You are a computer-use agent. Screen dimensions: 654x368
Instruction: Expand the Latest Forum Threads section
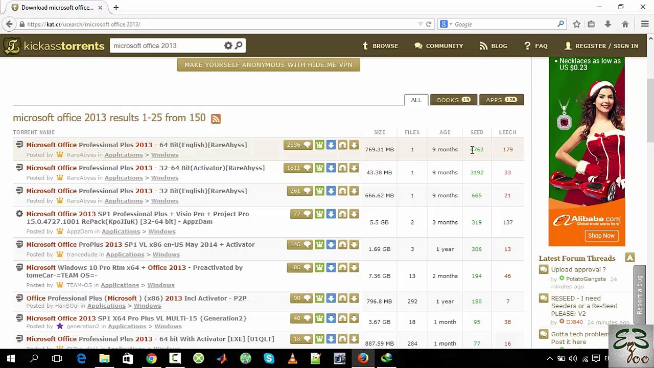pos(629,258)
